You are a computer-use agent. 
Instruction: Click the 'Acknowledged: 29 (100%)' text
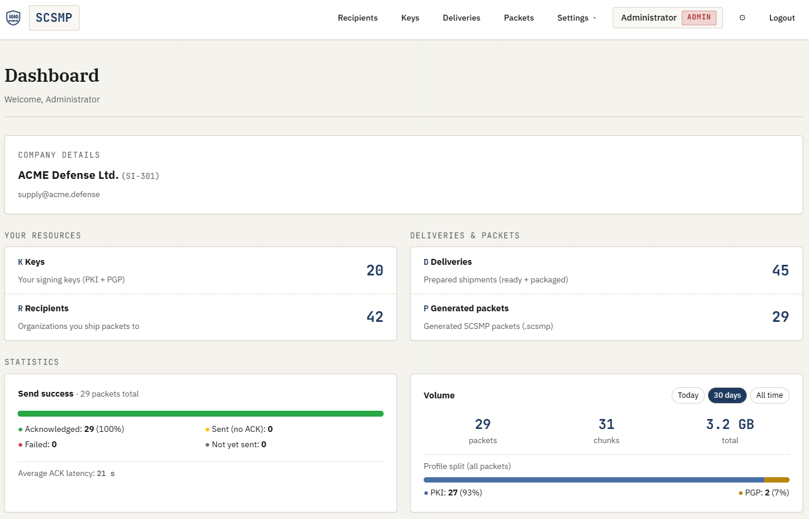tap(75, 430)
